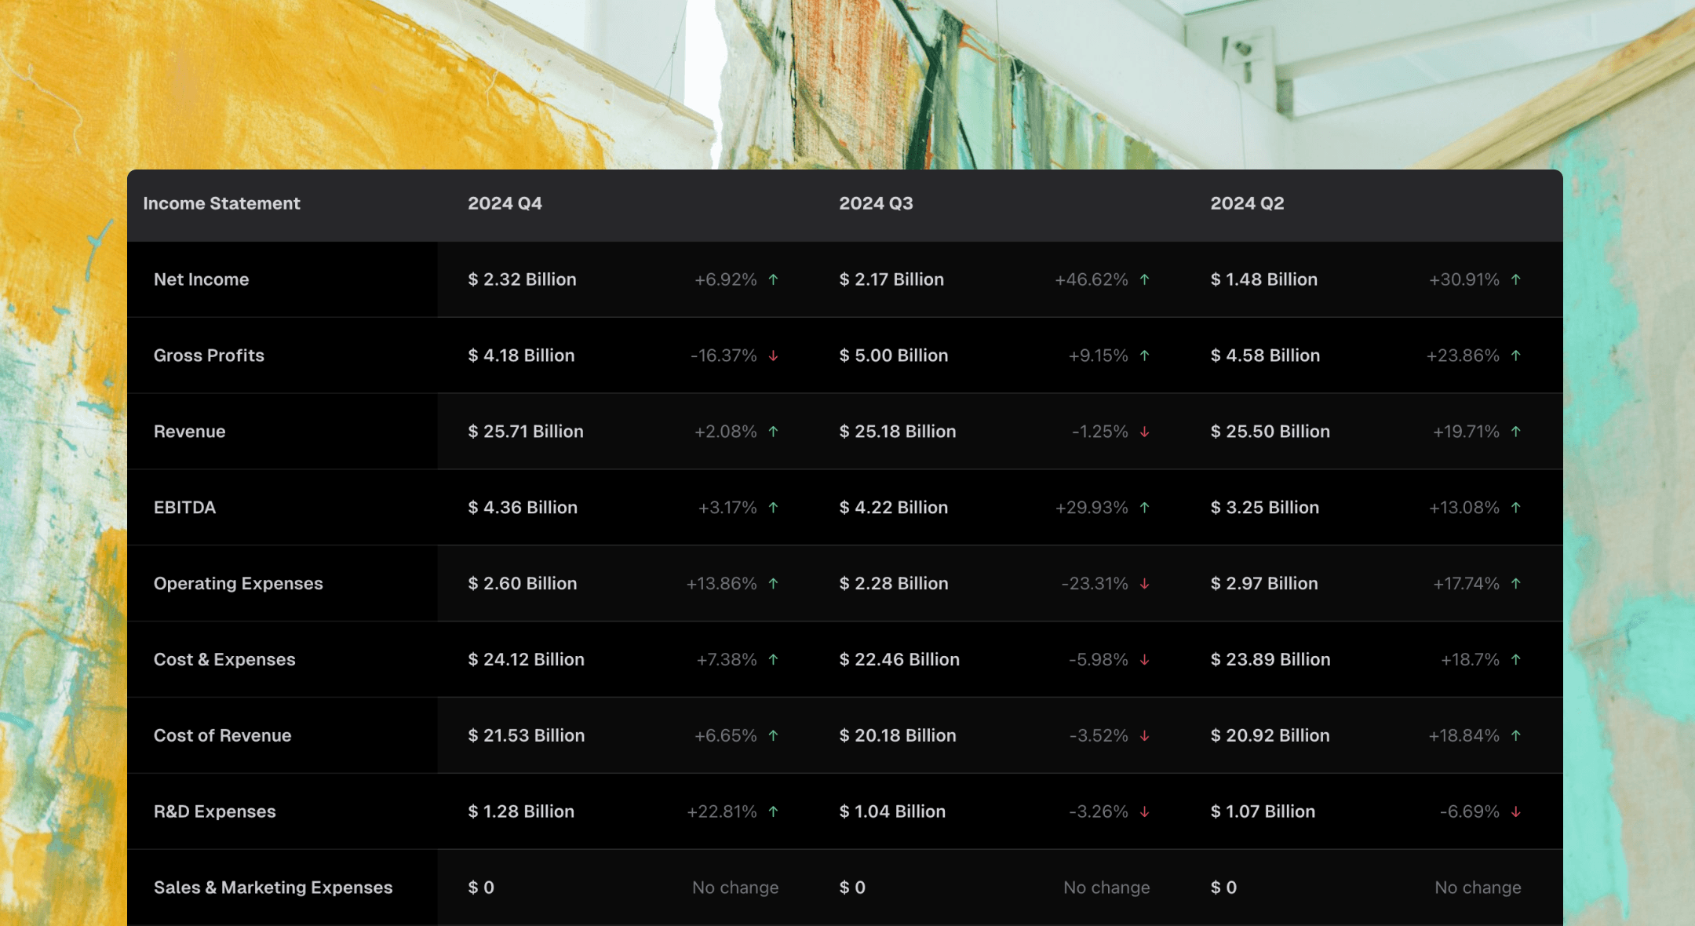Viewport: 1695px width, 926px height.
Task: Click the Revenue Q3 red down arrow
Action: (1144, 432)
